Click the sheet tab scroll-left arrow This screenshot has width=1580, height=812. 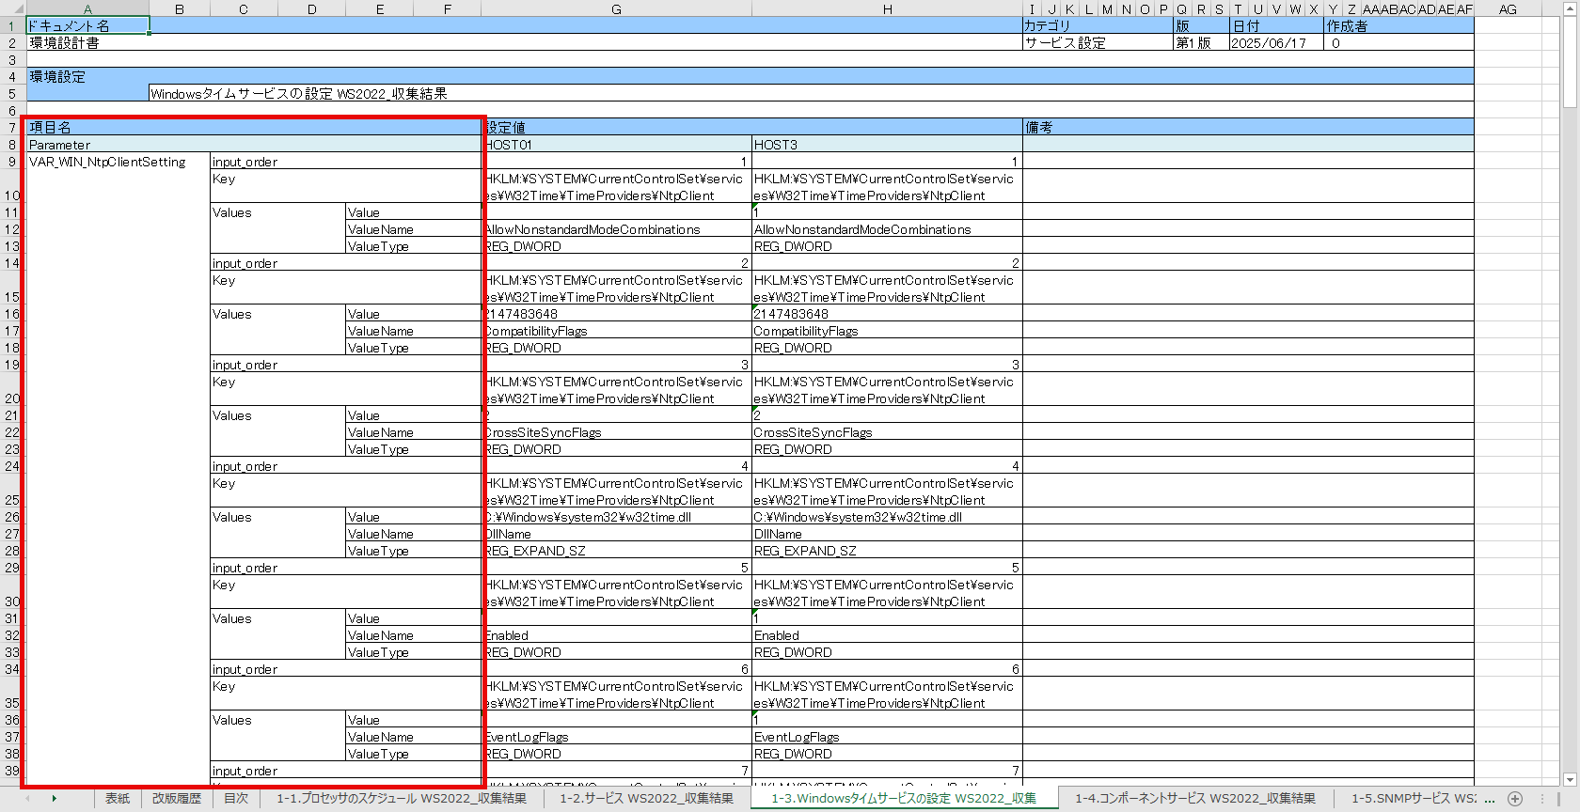(27, 799)
